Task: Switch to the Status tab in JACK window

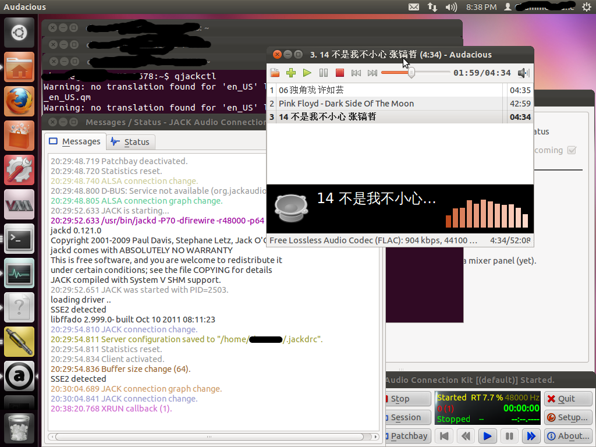Action: pos(130,142)
